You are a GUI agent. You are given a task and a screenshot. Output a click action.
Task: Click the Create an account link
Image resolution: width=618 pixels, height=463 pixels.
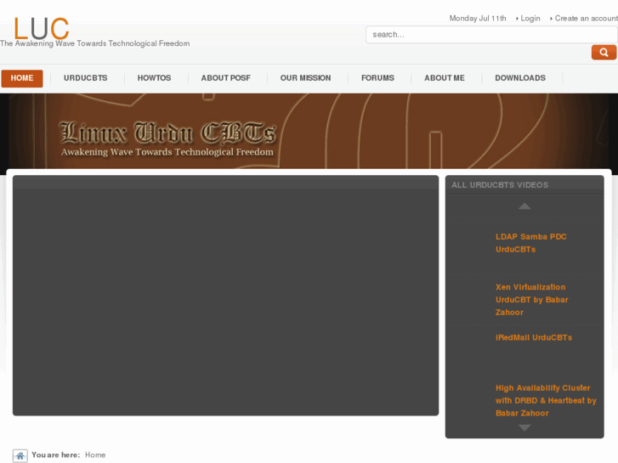(x=586, y=19)
